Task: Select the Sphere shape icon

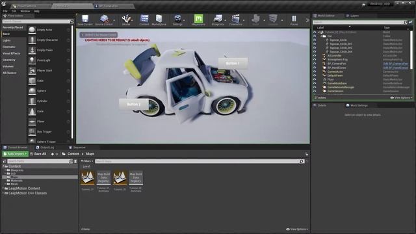Action: tap(32, 91)
